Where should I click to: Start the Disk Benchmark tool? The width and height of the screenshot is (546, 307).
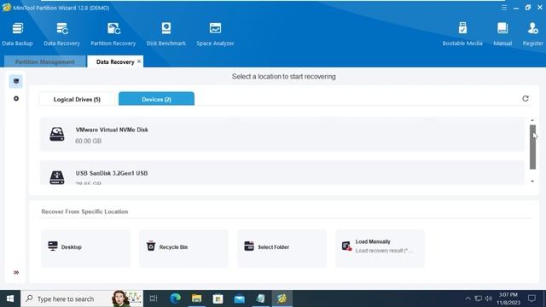tap(166, 34)
